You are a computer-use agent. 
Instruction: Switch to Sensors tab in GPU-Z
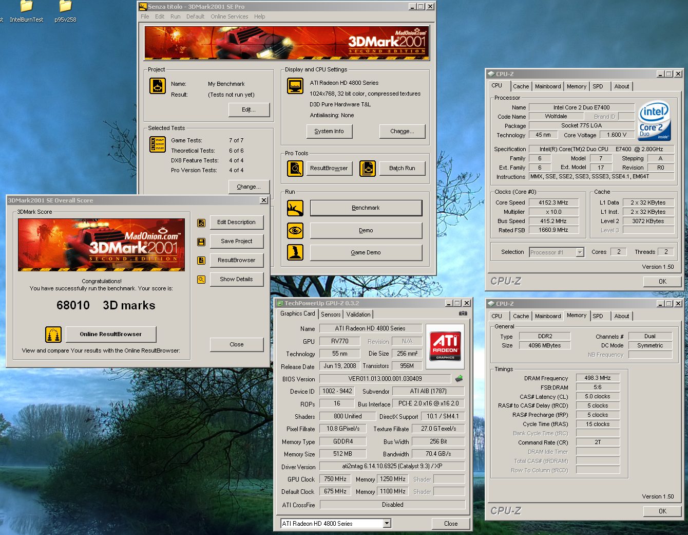pyautogui.click(x=331, y=315)
